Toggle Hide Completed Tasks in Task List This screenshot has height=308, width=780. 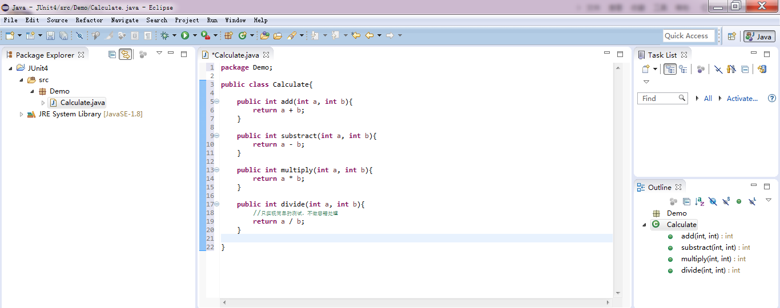[718, 69]
